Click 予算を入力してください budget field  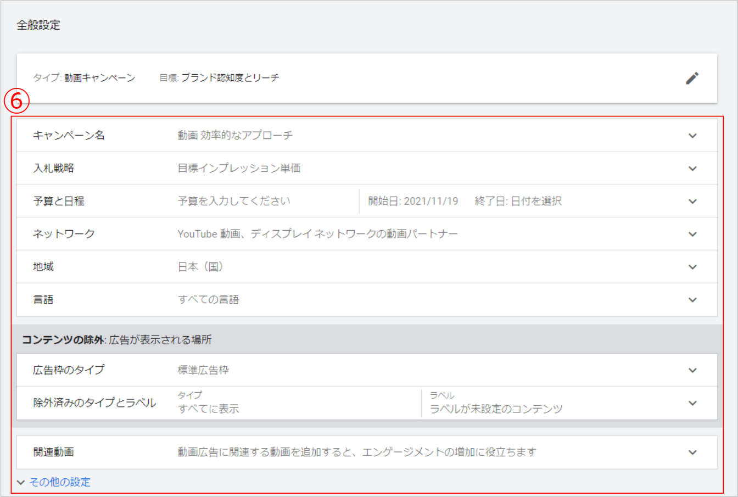point(234,201)
